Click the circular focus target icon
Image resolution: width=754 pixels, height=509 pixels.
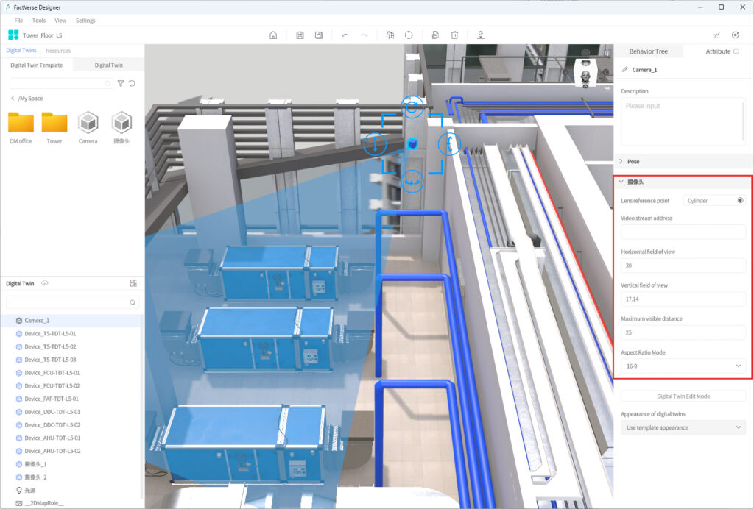point(409,35)
